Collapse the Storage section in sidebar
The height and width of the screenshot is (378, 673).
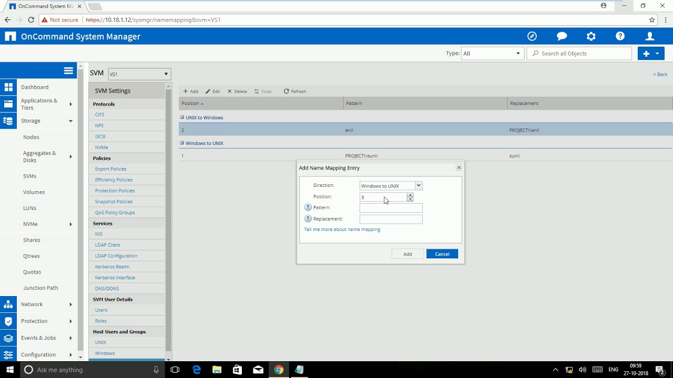click(70, 121)
